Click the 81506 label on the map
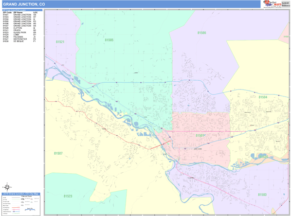The image size is (292, 216). coord(201,33)
